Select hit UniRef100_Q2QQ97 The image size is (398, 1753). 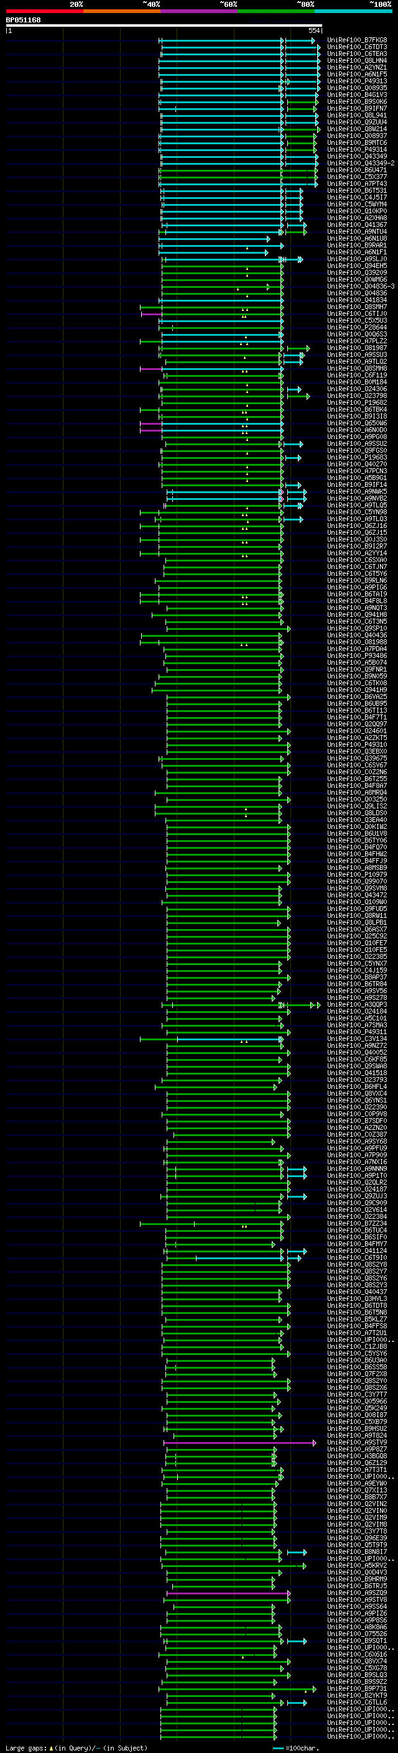click(357, 724)
